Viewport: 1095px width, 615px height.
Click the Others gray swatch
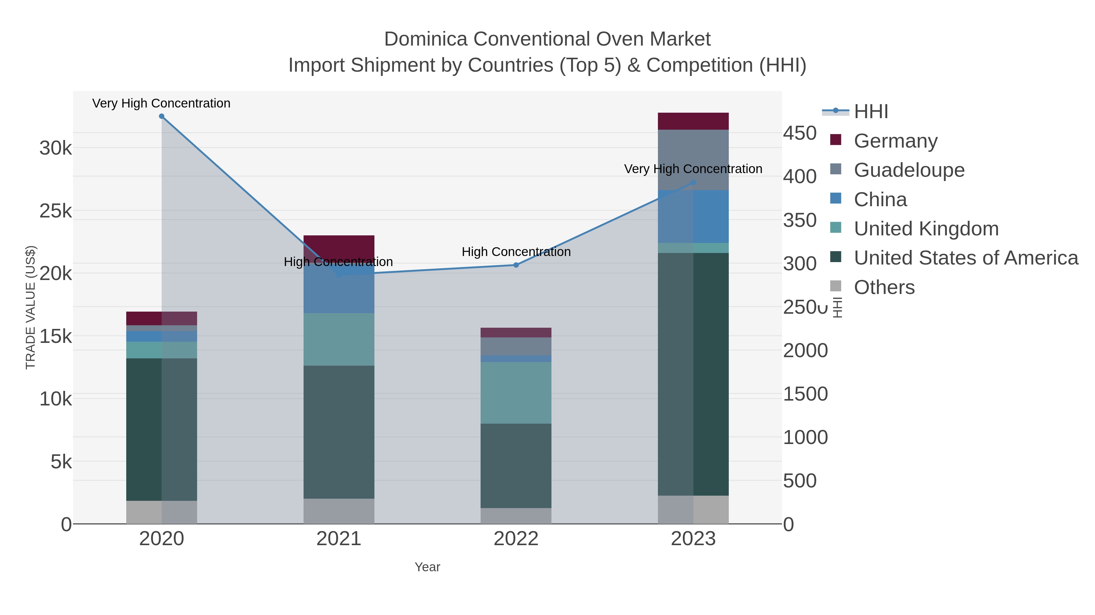click(x=836, y=286)
